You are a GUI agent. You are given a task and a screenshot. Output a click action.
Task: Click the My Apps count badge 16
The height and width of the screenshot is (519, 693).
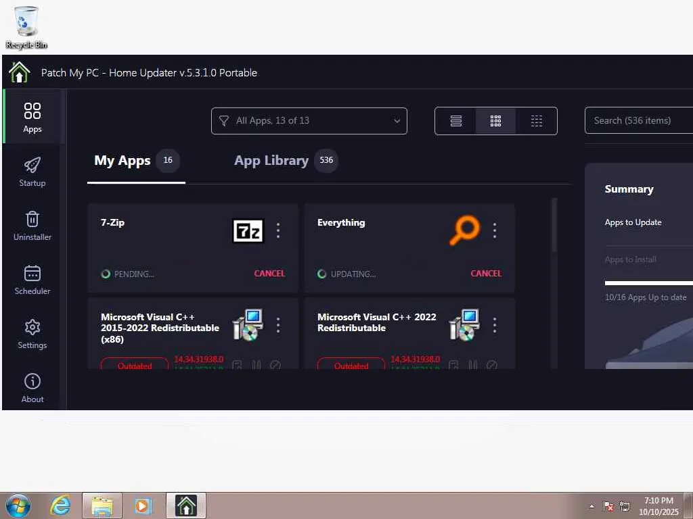(x=168, y=160)
